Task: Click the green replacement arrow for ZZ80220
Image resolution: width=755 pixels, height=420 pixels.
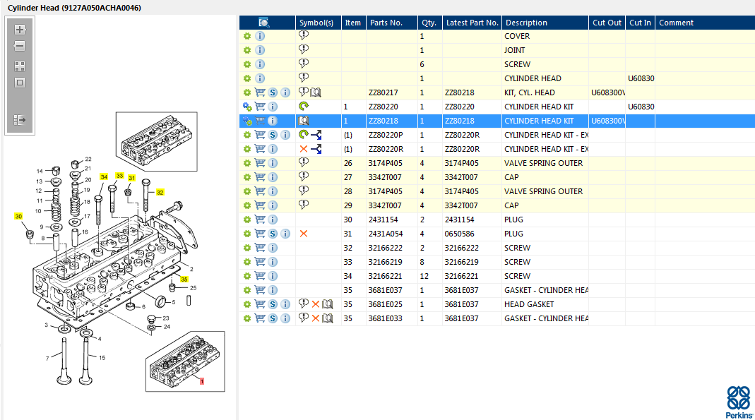Action: pyautogui.click(x=304, y=107)
